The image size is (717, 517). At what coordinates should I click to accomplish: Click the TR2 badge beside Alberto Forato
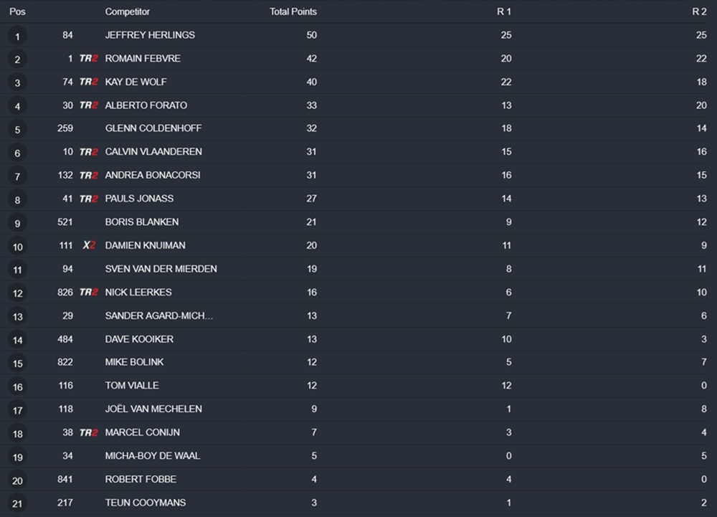coord(88,105)
